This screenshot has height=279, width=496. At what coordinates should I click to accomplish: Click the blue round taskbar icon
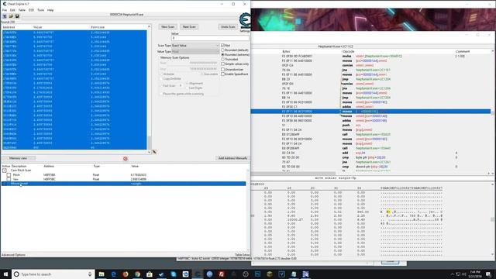[x=210, y=274]
